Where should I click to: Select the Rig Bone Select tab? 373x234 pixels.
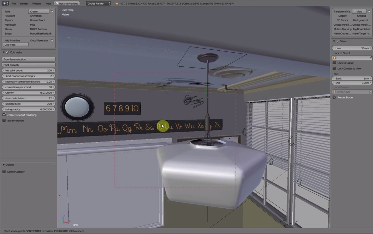pos(361,29)
